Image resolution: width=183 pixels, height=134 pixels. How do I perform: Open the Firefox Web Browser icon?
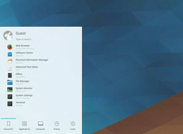10,47
